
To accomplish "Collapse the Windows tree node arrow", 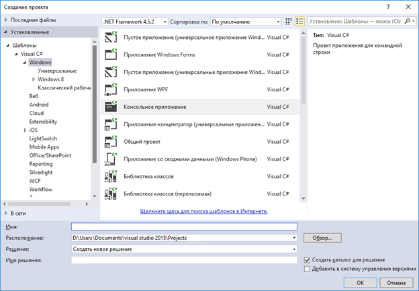I will tap(25, 63).
